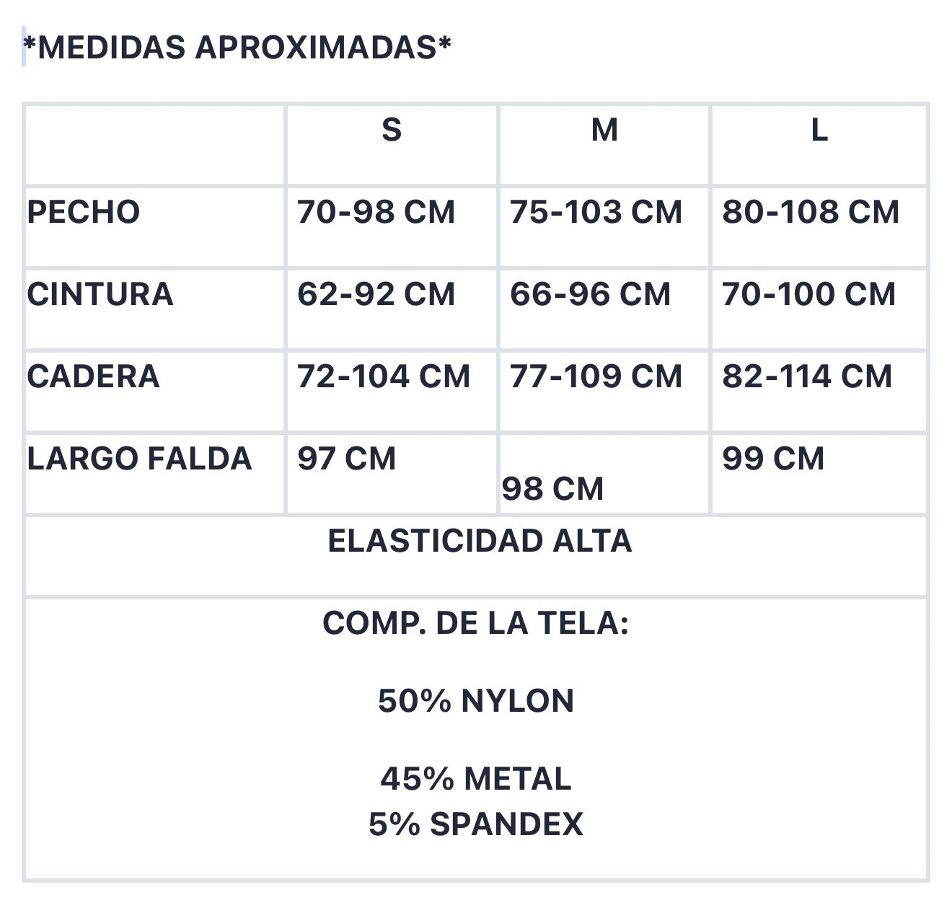The image size is (952, 913).
Task: Click the 5% SPANDEX text
Action: 476,824
